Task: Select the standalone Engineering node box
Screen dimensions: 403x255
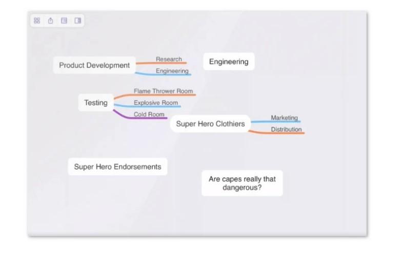Action: (229, 62)
